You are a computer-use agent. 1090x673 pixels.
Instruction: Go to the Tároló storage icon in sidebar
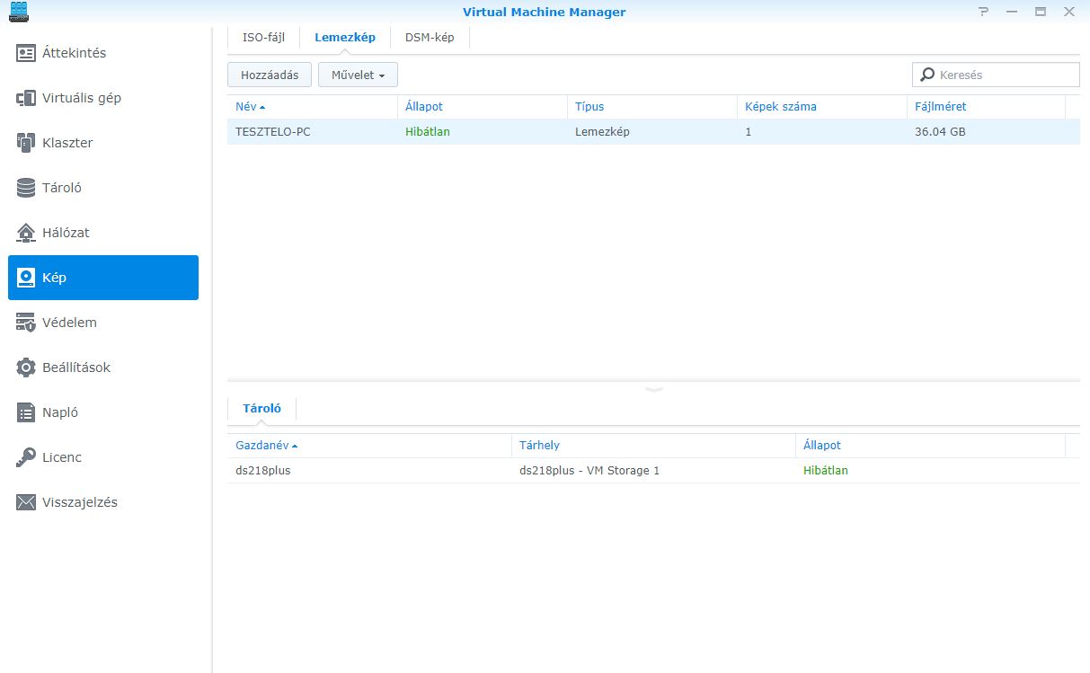pos(26,188)
